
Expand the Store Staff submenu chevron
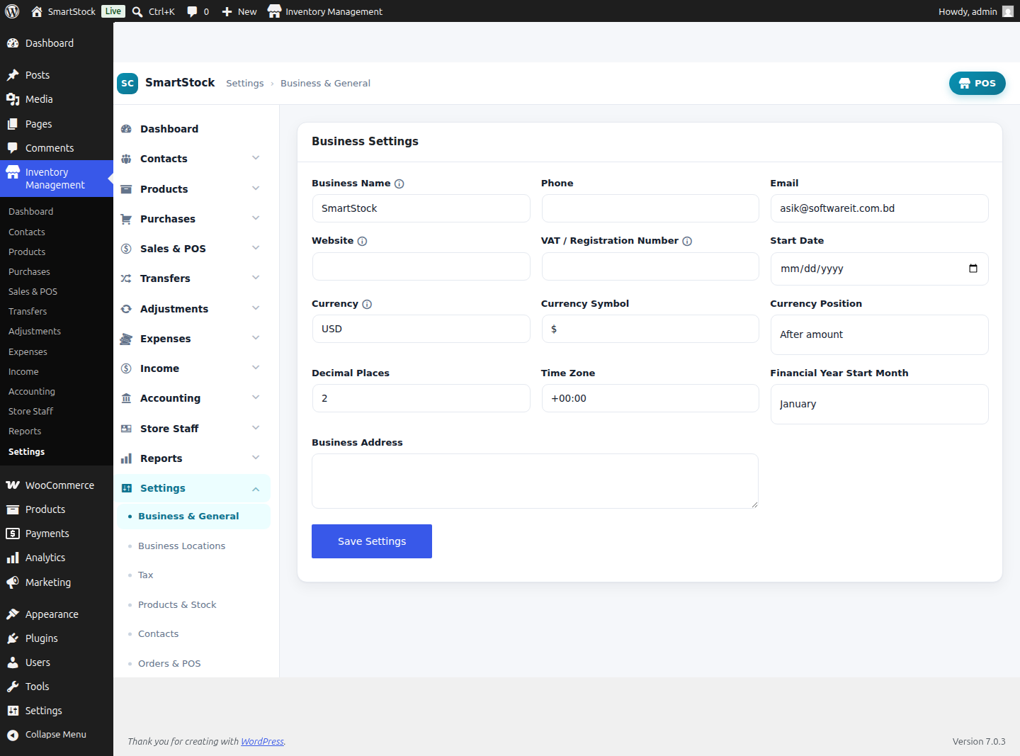pyautogui.click(x=256, y=428)
